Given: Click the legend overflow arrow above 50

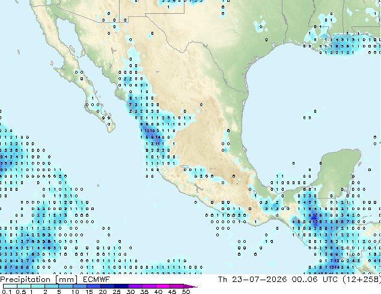Looking at the screenshot, I should [x=190, y=286].
